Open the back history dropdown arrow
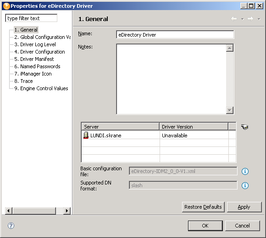The width and height of the screenshot is (266, 238). (243, 19)
